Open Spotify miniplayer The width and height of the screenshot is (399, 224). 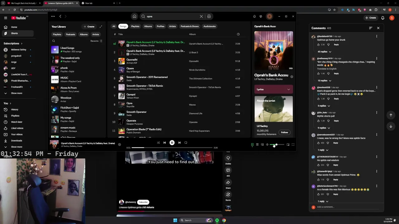click(288, 145)
